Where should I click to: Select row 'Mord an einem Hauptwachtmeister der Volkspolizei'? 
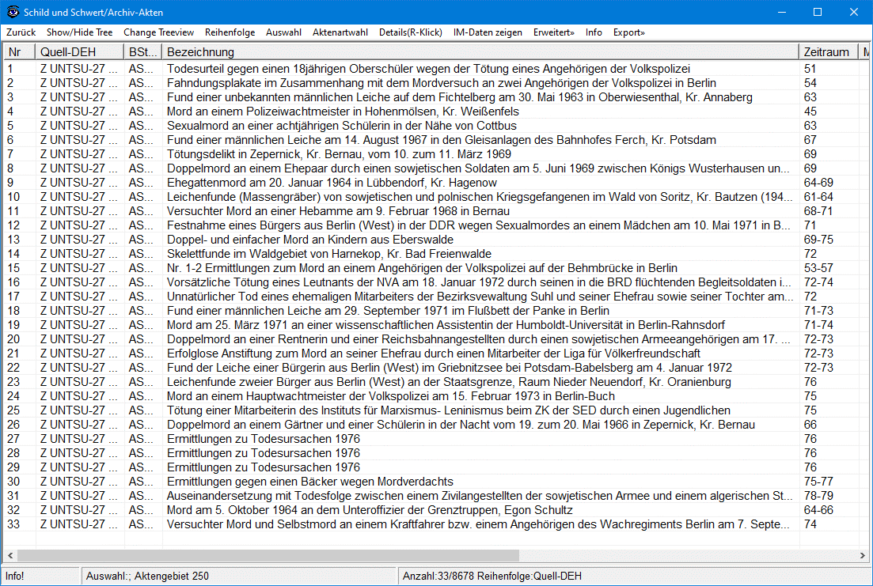pyautogui.click(x=435, y=396)
